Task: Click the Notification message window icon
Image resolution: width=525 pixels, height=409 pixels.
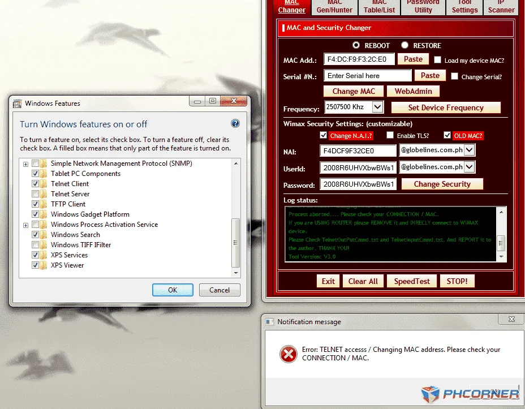Action: click(x=269, y=322)
